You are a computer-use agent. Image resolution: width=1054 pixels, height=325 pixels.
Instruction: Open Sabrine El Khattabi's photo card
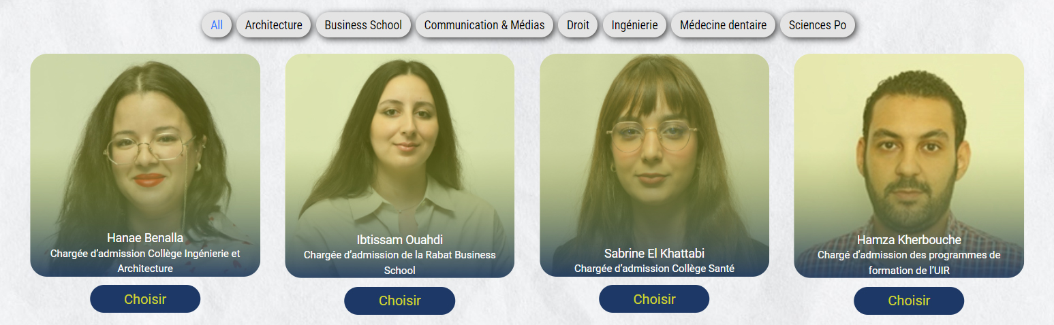coord(654,165)
